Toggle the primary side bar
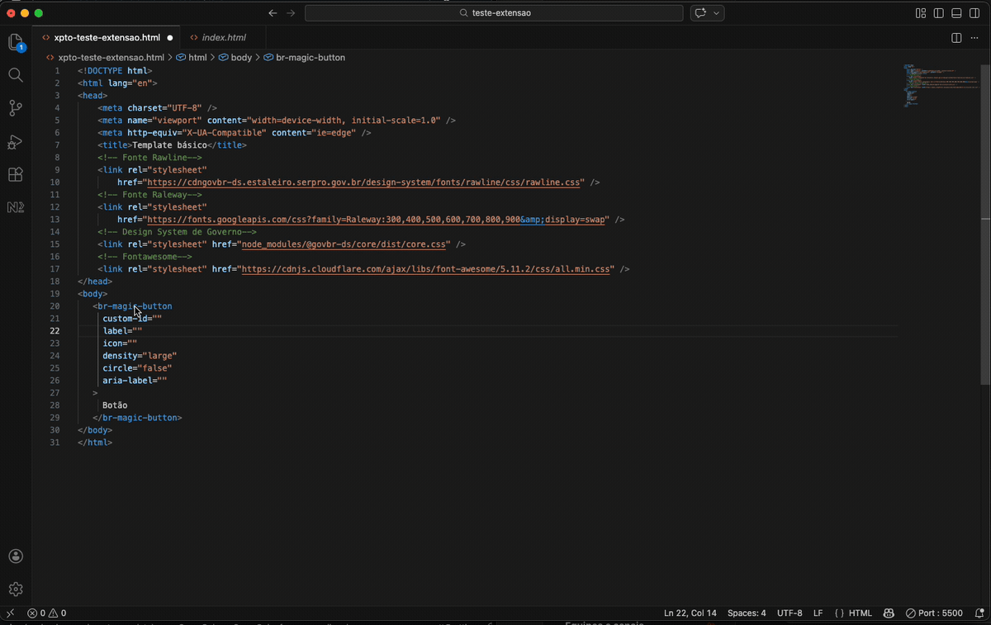This screenshot has height=625, width=991. [x=939, y=13]
